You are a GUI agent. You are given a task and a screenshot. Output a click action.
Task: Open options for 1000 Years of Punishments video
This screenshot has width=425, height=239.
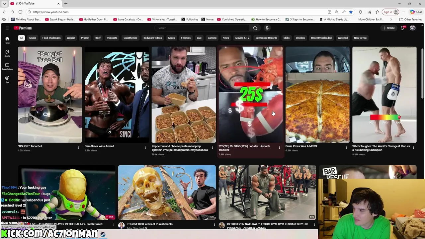point(214,225)
